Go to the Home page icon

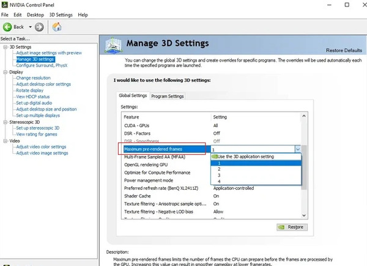point(57,27)
